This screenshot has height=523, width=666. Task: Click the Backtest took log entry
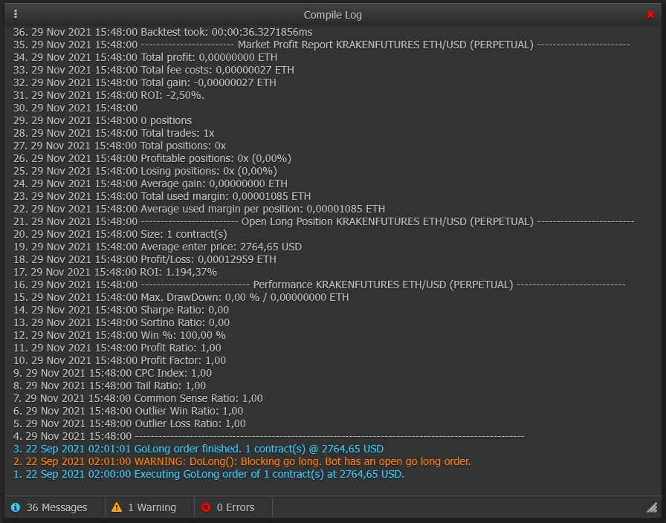163,32
